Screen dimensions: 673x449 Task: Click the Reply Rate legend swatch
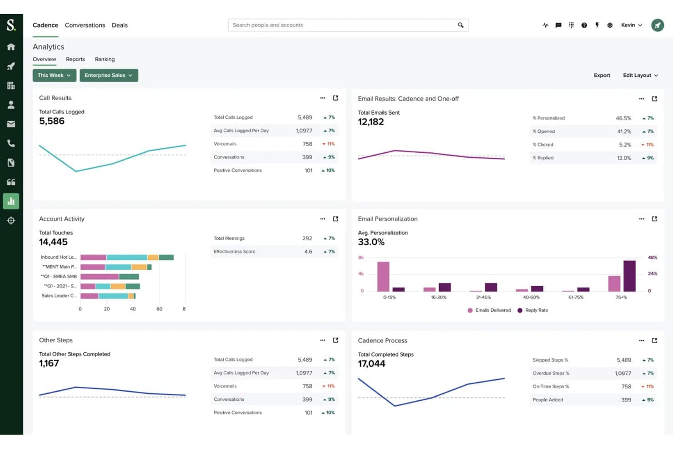point(520,310)
